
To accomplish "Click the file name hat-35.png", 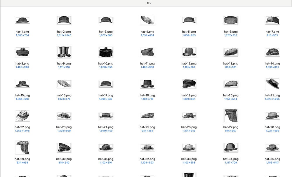I will pos(272,159).
